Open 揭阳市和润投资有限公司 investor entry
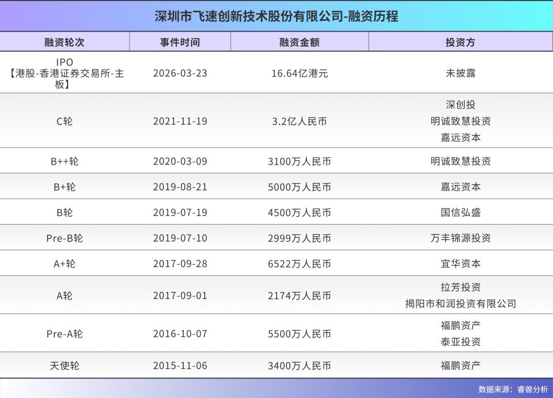 click(460, 304)
